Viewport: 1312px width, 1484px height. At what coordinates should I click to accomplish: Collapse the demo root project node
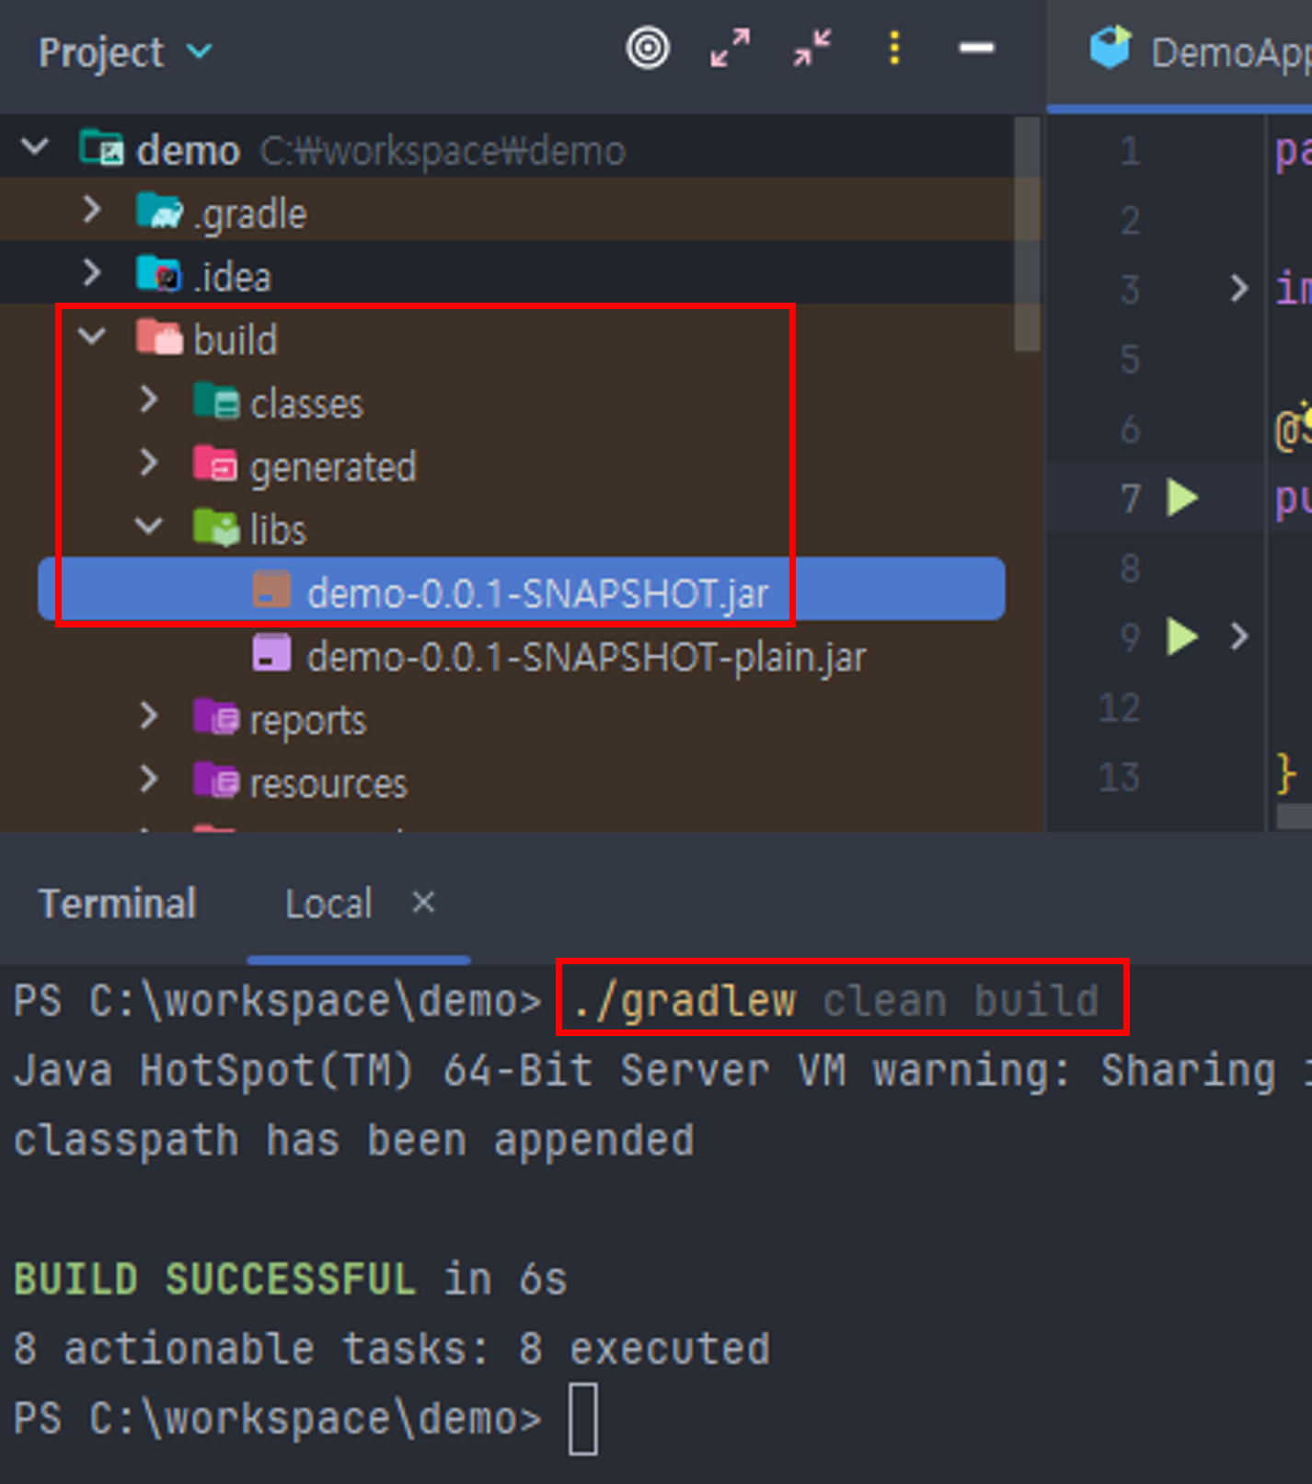[35, 146]
